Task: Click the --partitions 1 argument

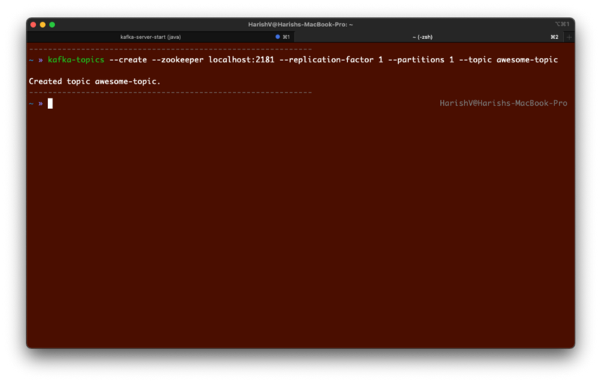Action: pyautogui.click(x=421, y=60)
